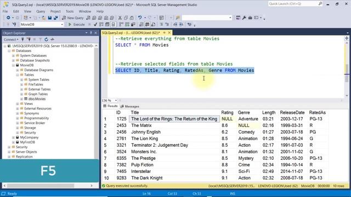Click the Activity Monitor pulse icon
351x197 pixels.
(52, 39)
